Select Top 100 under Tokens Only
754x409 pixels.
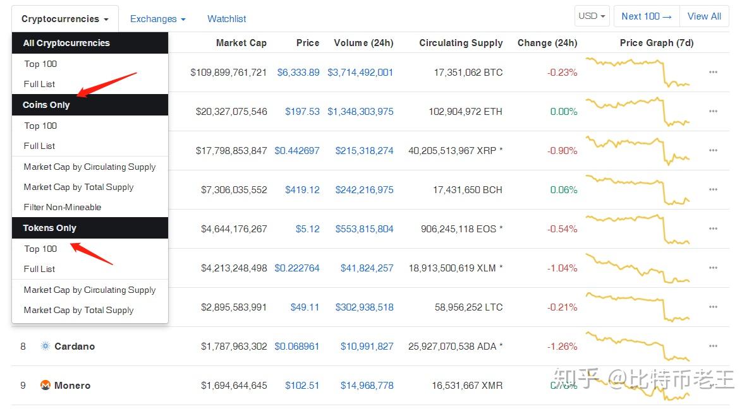(40, 249)
